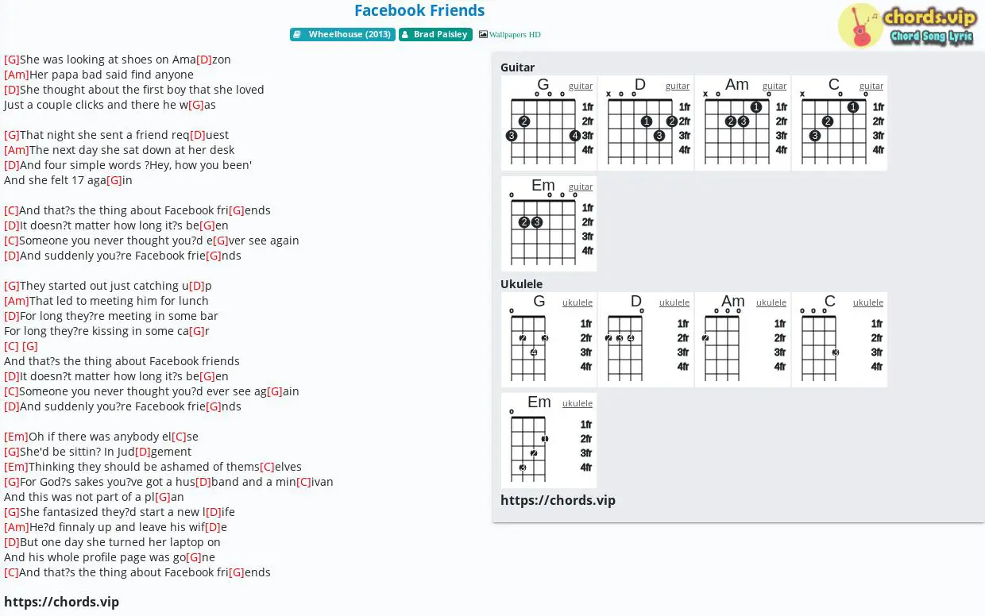Viewport: 985px width, 616px height.
Task: Open guitar link above D chord
Action: click(678, 86)
